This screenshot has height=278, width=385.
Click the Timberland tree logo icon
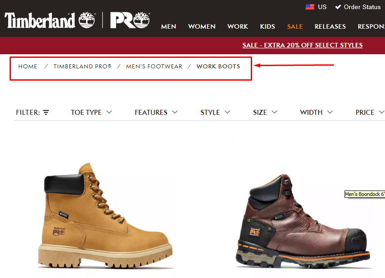pyautogui.click(x=86, y=20)
